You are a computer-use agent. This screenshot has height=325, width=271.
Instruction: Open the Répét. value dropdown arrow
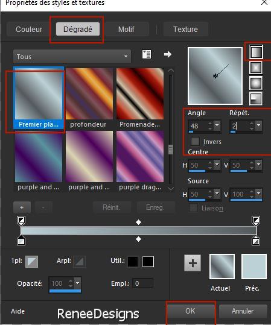pyautogui.click(x=258, y=125)
